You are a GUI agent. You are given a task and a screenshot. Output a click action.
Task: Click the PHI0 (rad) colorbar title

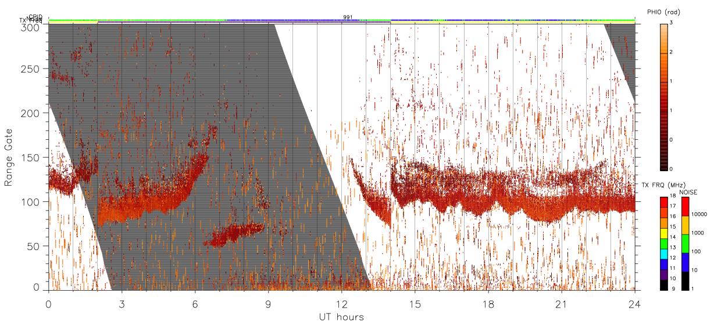664,12
